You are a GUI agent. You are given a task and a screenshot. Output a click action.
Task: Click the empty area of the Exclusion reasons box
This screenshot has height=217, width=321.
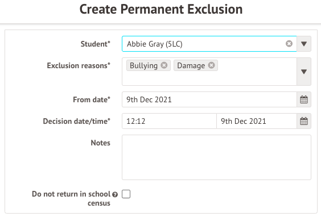209,78
